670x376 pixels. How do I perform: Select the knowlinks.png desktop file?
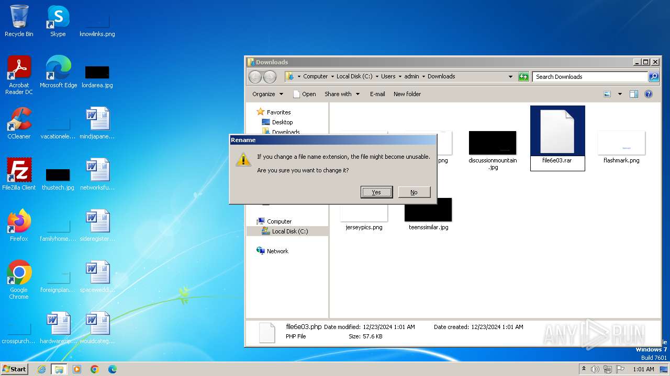click(x=97, y=25)
